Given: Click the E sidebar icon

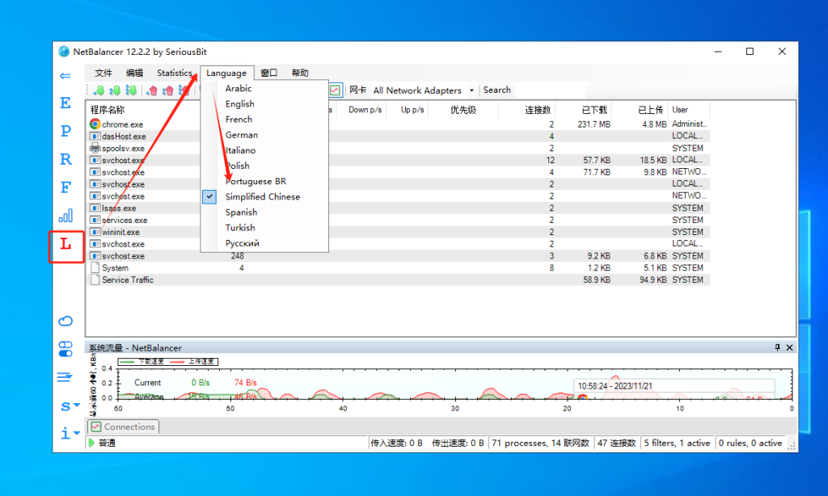Looking at the screenshot, I should [65, 103].
